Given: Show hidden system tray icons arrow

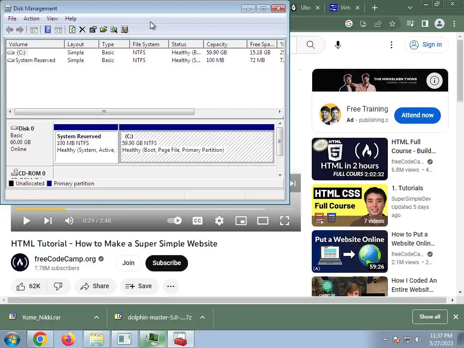Looking at the screenshot, I should tap(385, 339).
